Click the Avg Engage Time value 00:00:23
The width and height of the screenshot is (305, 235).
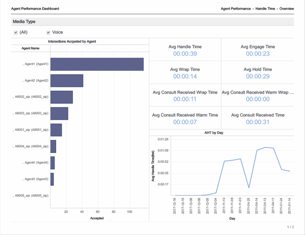258,54
